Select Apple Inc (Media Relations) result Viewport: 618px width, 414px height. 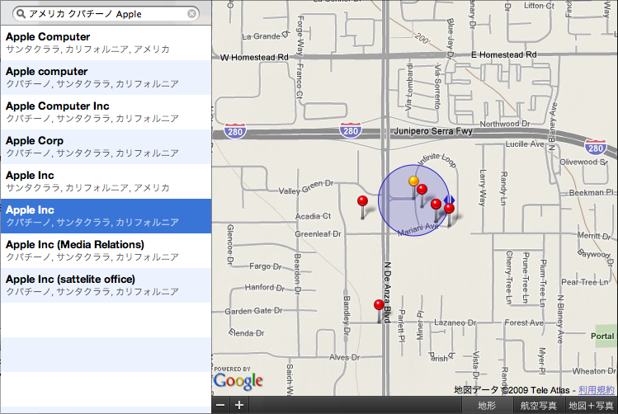pyautogui.click(x=106, y=251)
